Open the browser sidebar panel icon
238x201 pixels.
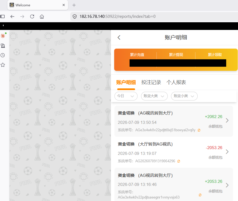[x=2, y=16]
